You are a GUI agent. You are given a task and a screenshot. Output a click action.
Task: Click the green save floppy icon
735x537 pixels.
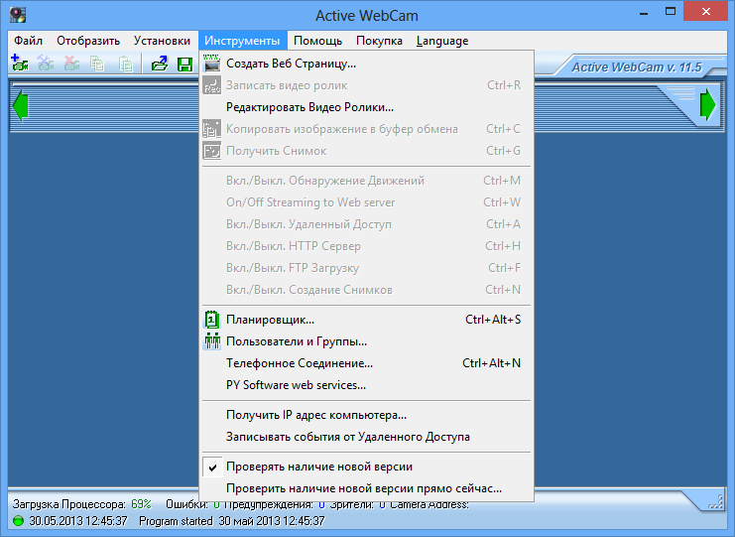tap(185, 65)
